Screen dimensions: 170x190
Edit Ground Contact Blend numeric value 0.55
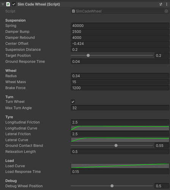click(x=162, y=146)
